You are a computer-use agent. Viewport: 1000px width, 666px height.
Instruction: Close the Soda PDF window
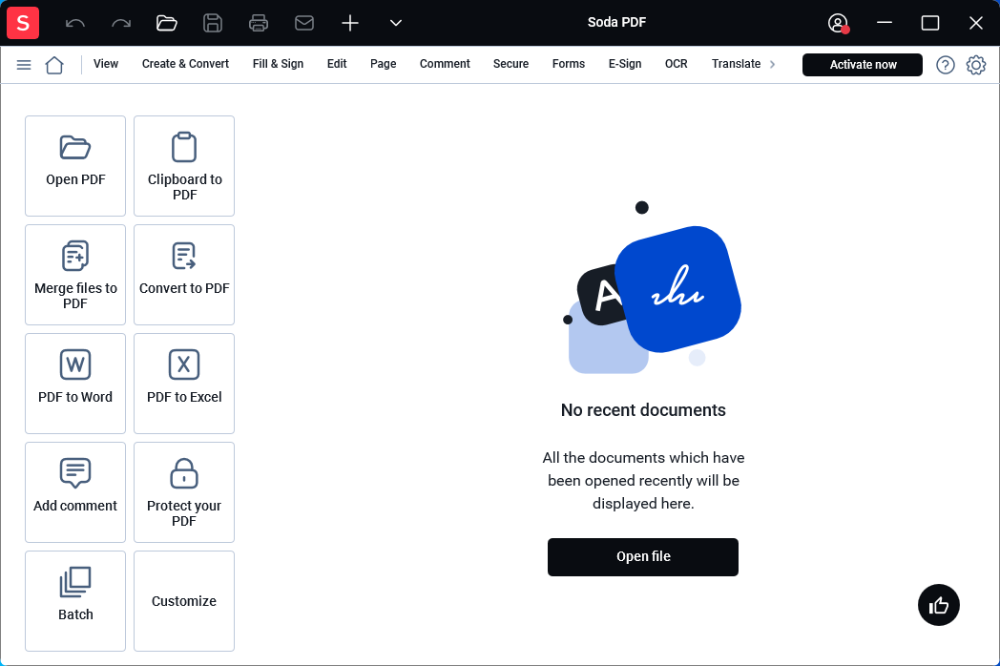click(976, 23)
